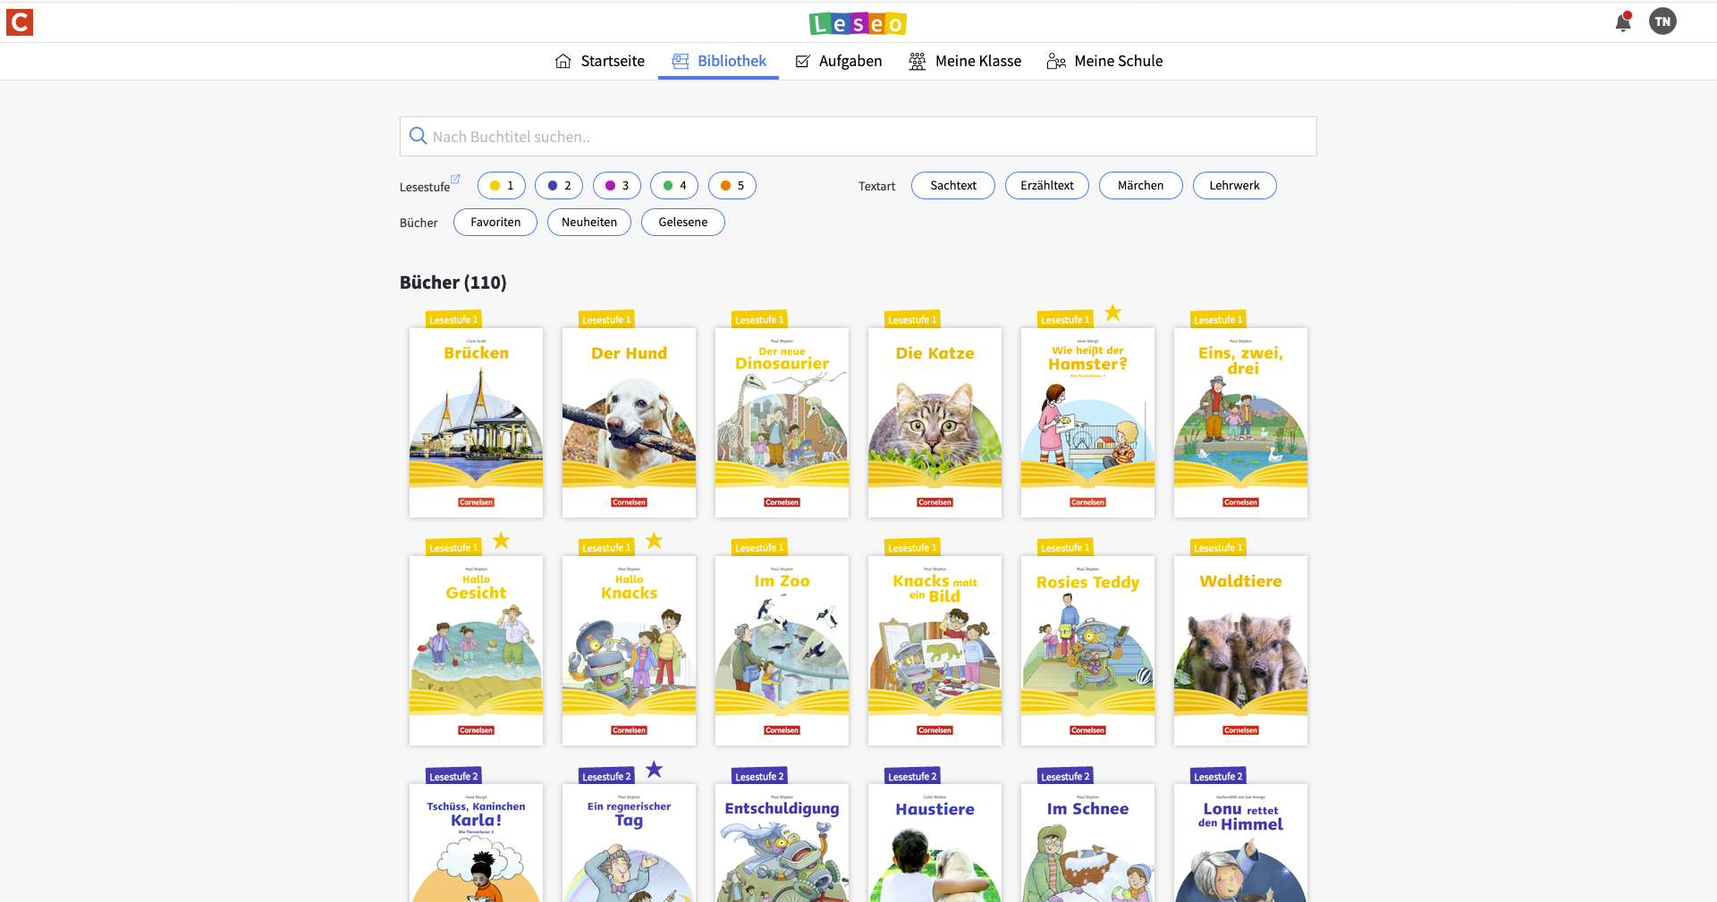The height and width of the screenshot is (902, 1717).
Task: Open the book Entschuldigung
Action: click(782, 843)
